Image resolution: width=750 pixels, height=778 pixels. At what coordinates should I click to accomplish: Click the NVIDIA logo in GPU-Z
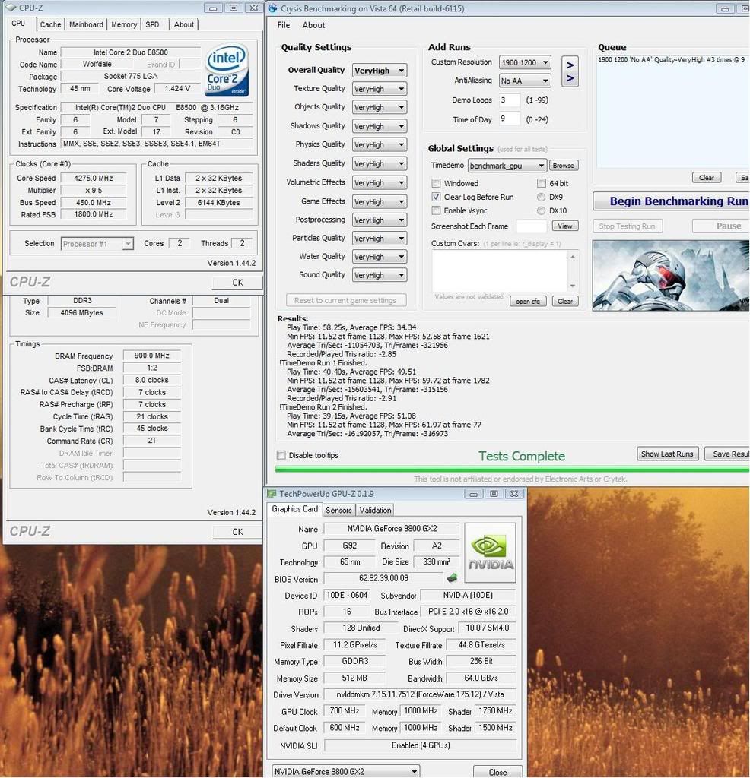tap(490, 552)
